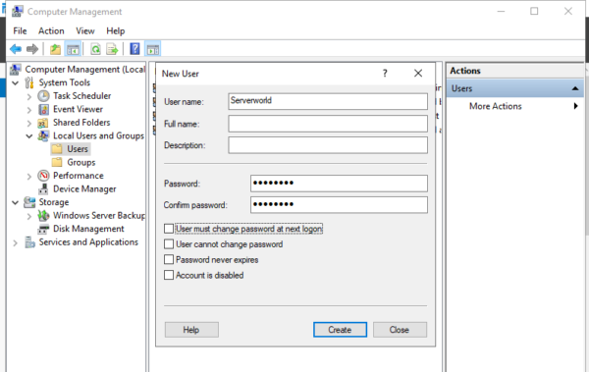Click the Help button in New User dialog

191,330
